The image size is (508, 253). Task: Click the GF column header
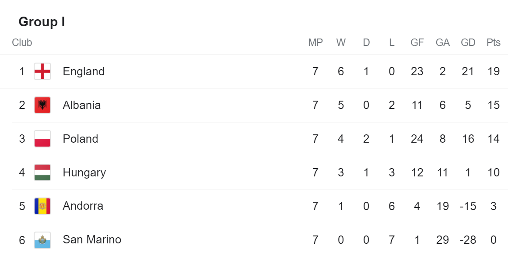[x=417, y=42]
